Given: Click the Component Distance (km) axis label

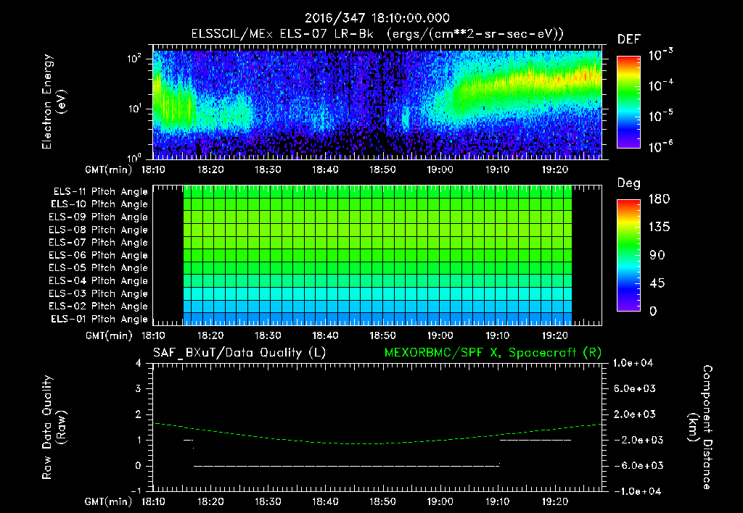Looking at the screenshot, I should tap(700, 427).
